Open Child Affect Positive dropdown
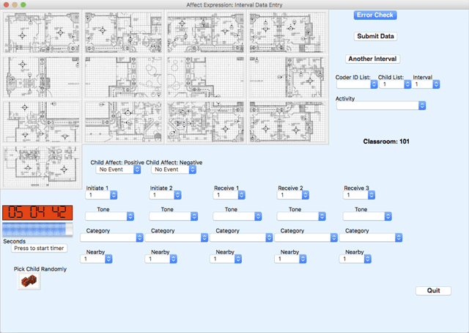This screenshot has height=333, width=469. (118, 169)
